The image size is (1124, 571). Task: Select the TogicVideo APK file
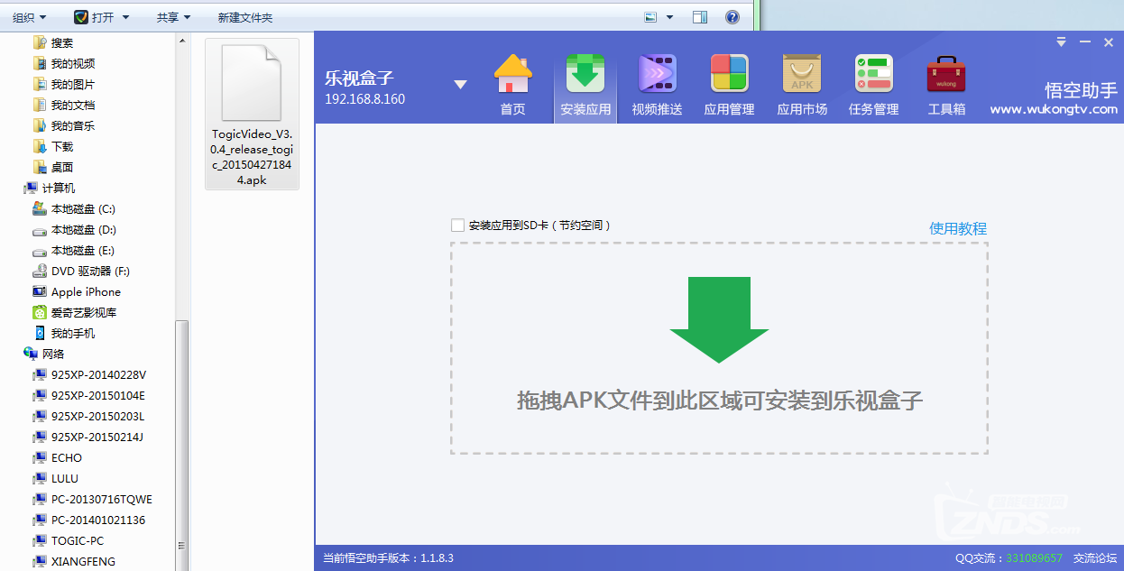(x=252, y=114)
